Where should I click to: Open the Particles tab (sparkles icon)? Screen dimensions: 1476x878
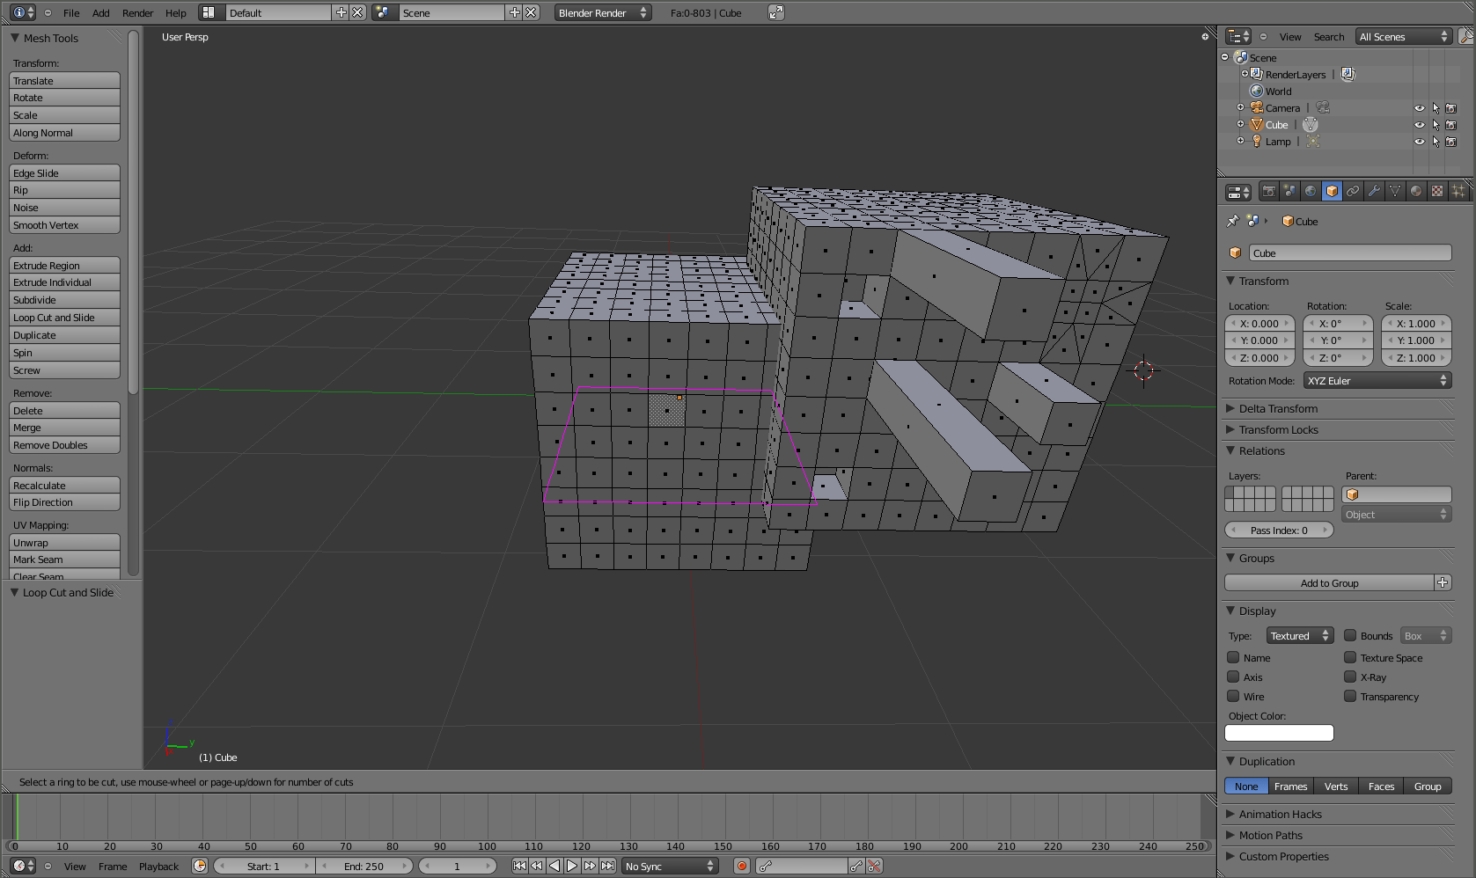coord(1458,191)
